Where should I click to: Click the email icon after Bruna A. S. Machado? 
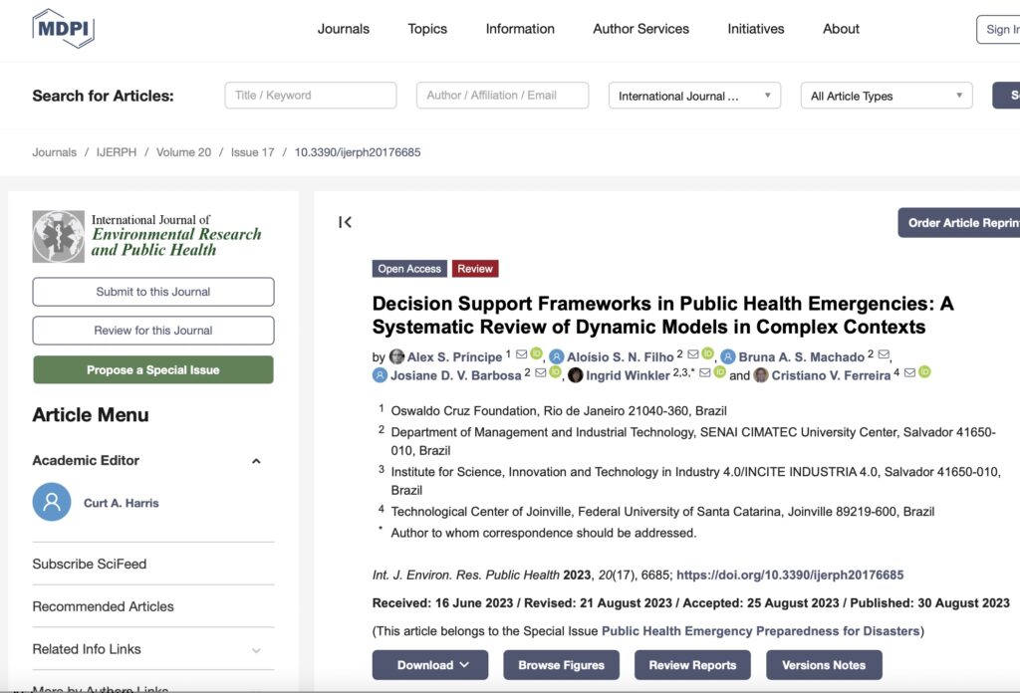884,355
